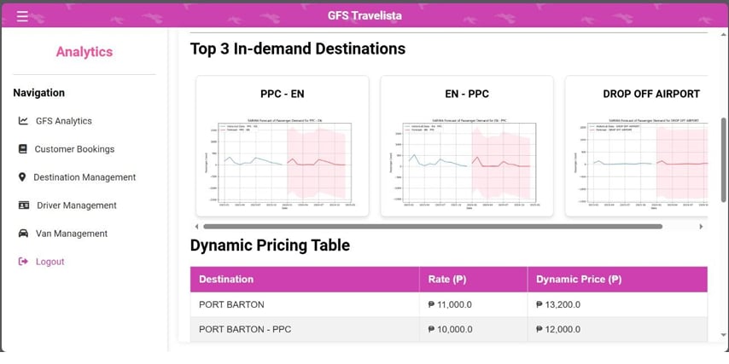Click the Logout arrow icon
Screen dimensions: 729x364
click(23, 262)
